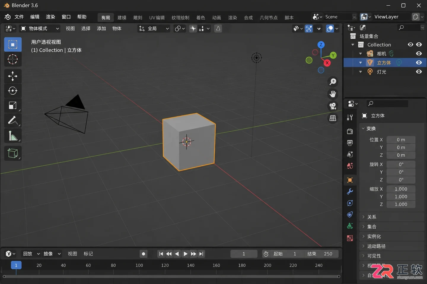Screen dimensions: 427x284
Task: Select the Add Cube tool
Action: (13, 153)
